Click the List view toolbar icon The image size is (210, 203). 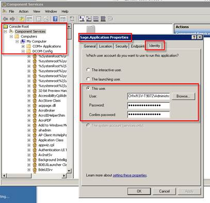click(96, 19)
